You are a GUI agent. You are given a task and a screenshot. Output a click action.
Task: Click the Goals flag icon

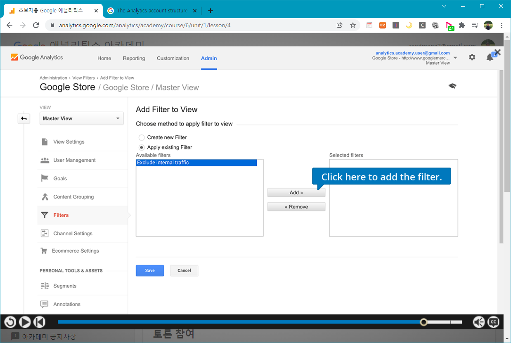pyautogui.click(x=45, y=178)
